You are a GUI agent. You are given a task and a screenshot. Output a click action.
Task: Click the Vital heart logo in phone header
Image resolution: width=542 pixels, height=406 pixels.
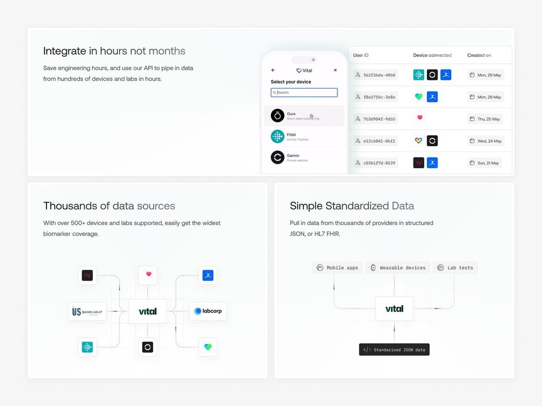304,70
